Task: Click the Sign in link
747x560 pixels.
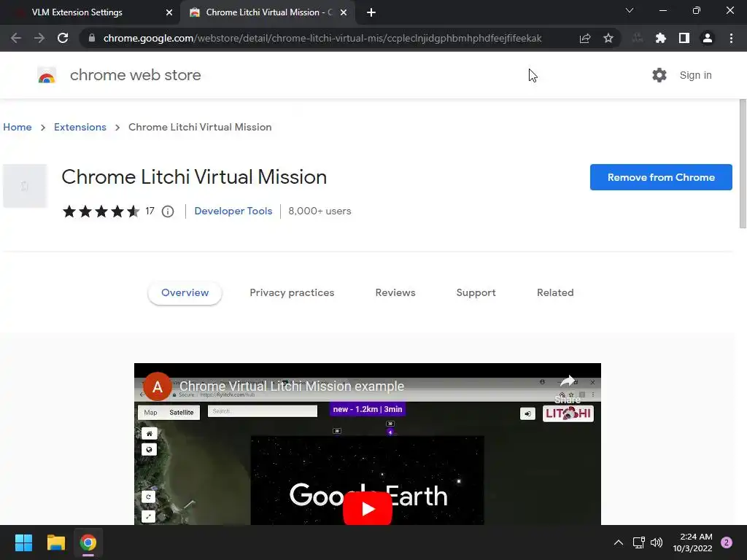Action: (695, 75)
